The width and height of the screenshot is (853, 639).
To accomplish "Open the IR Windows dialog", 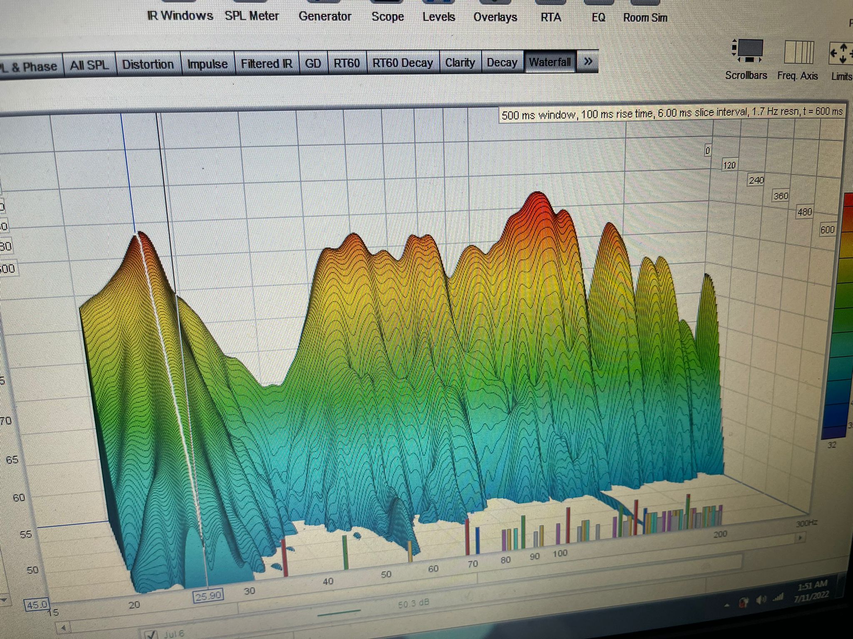I will (180, 16).
